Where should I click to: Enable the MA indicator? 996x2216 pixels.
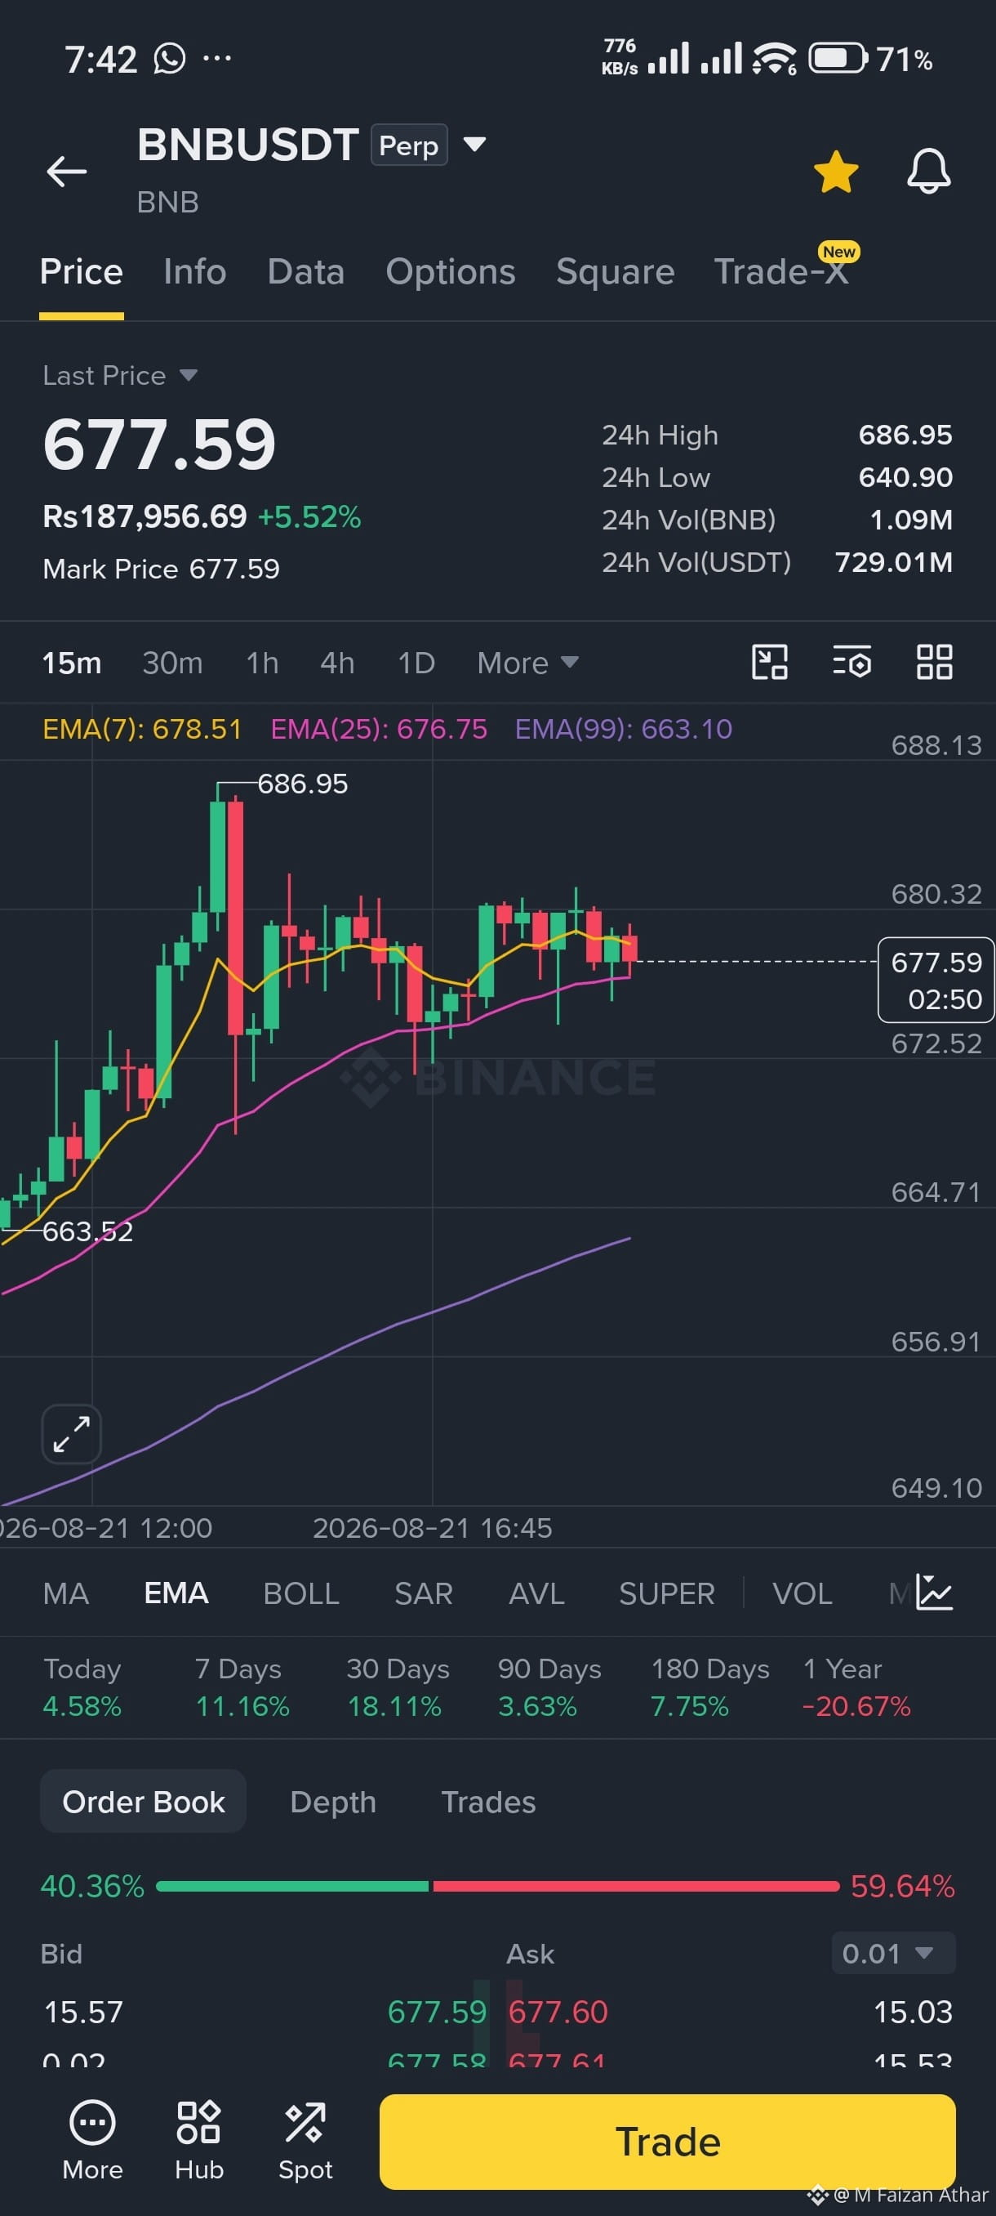point(66,1593)
